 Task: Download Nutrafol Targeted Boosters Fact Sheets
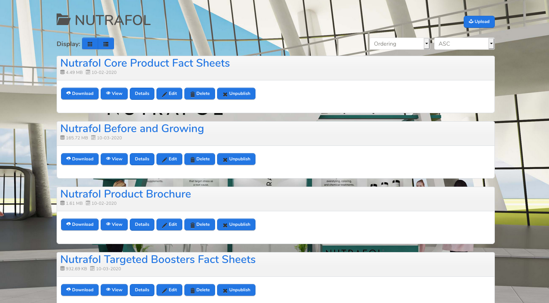tap(80, 290)
